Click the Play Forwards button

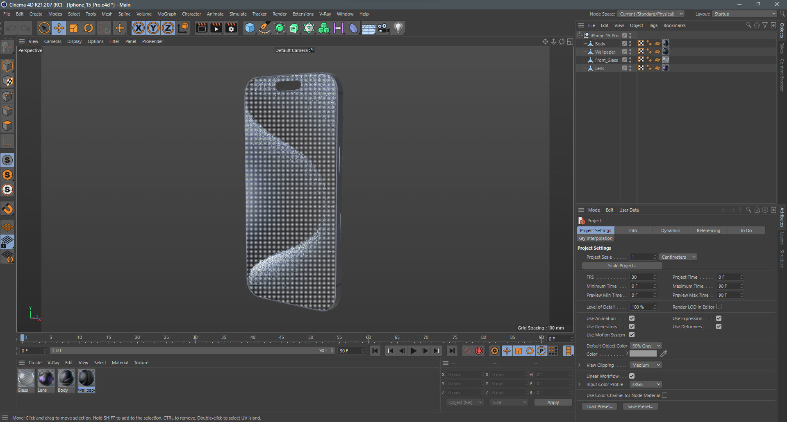point(414,351)
